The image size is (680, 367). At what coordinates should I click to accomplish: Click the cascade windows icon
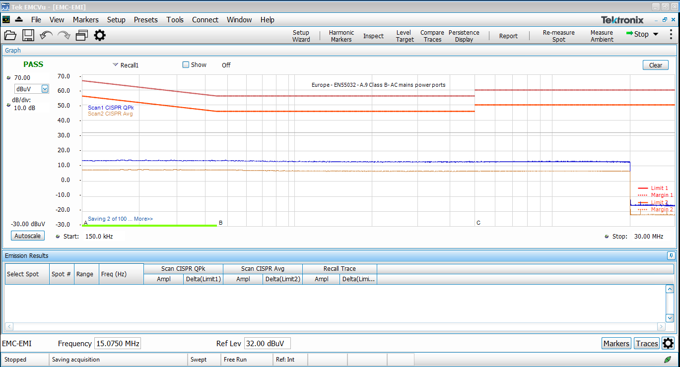(x=82, y=35)
